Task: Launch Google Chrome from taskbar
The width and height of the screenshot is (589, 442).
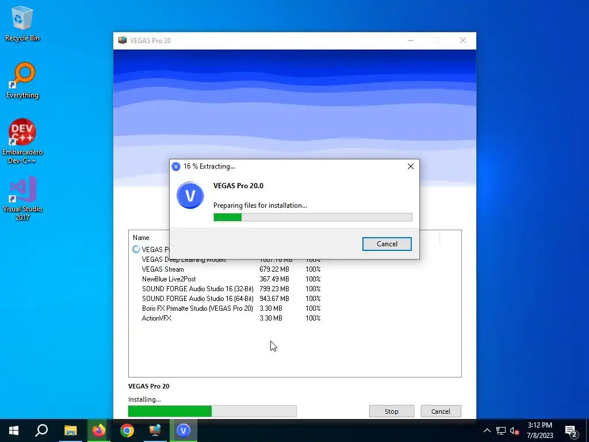Action: coord(127,430)
